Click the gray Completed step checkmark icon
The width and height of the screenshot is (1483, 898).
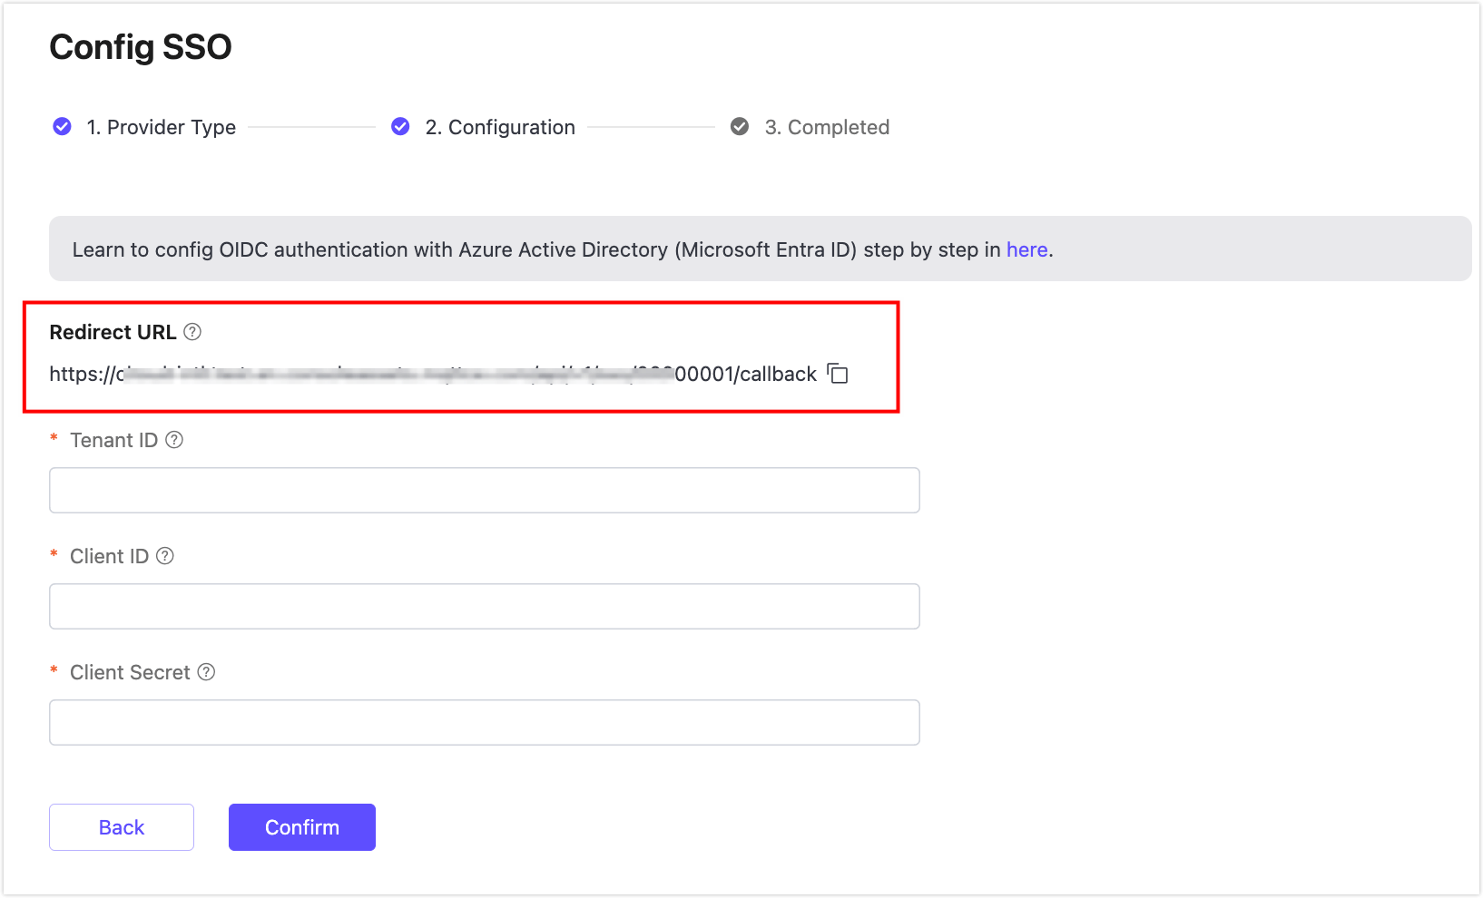pyautogui.click(x=740, y=127)
